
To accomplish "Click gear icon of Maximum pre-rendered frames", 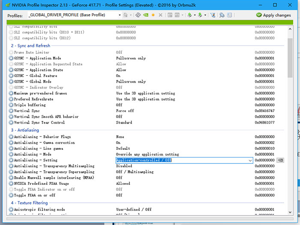I will 11,93.
